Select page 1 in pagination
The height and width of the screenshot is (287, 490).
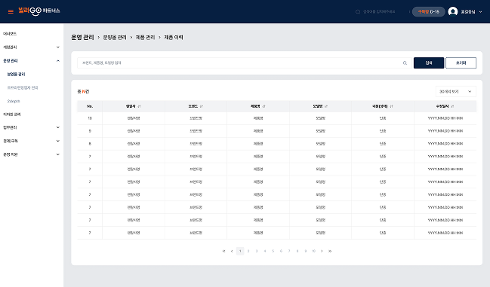click(x=240, y=251)
